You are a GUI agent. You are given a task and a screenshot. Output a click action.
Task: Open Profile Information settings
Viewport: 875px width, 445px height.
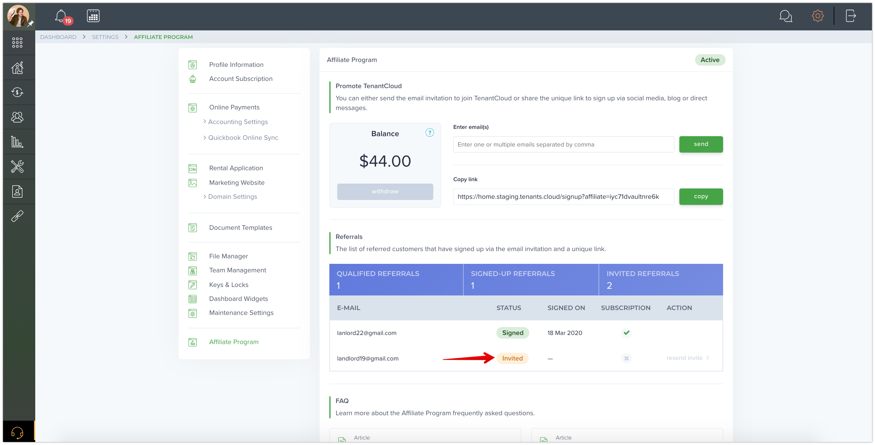pyautogui.click(x=236, y=64)
